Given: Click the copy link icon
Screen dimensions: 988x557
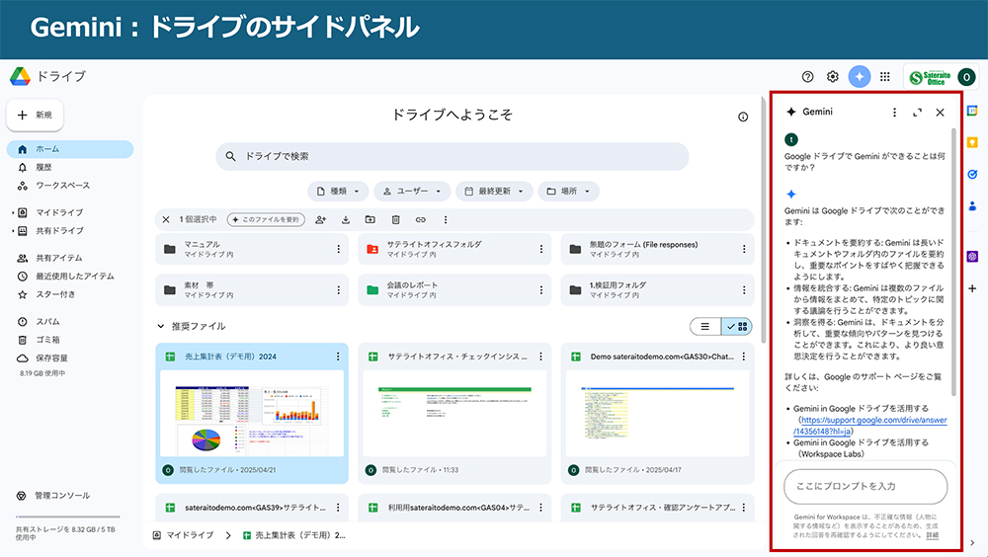Looking at the screenshot, I should pos(420,219).
